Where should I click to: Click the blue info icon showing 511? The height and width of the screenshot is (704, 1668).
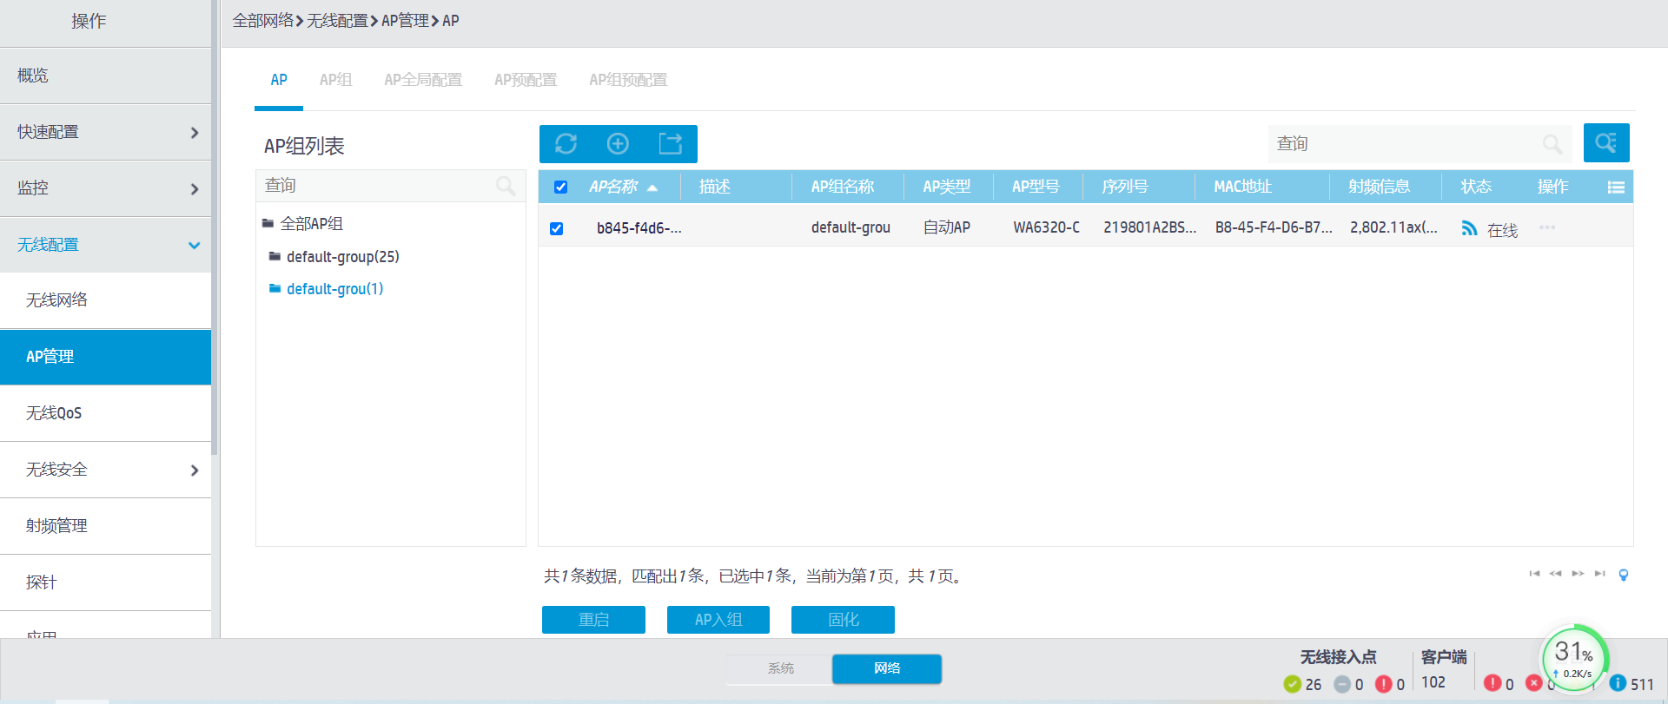coord(1618,683)
